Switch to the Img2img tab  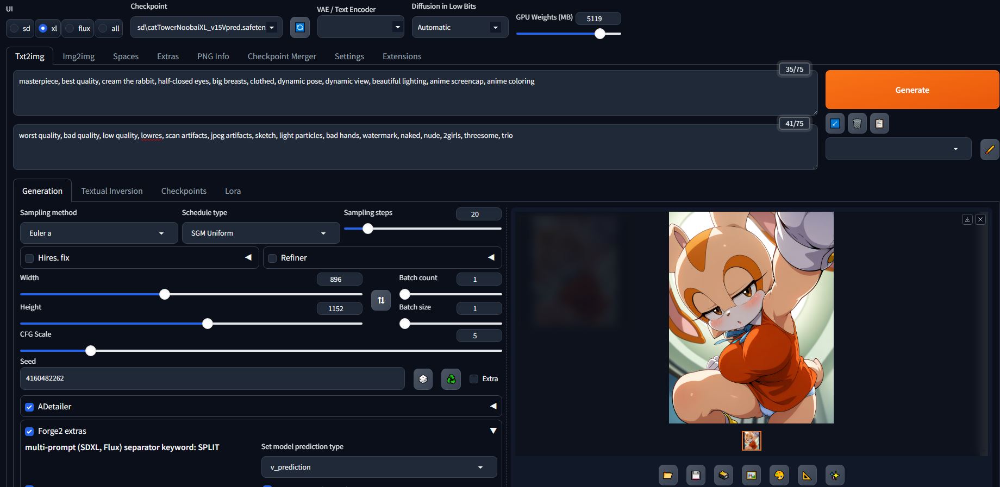tap(79, 56)
